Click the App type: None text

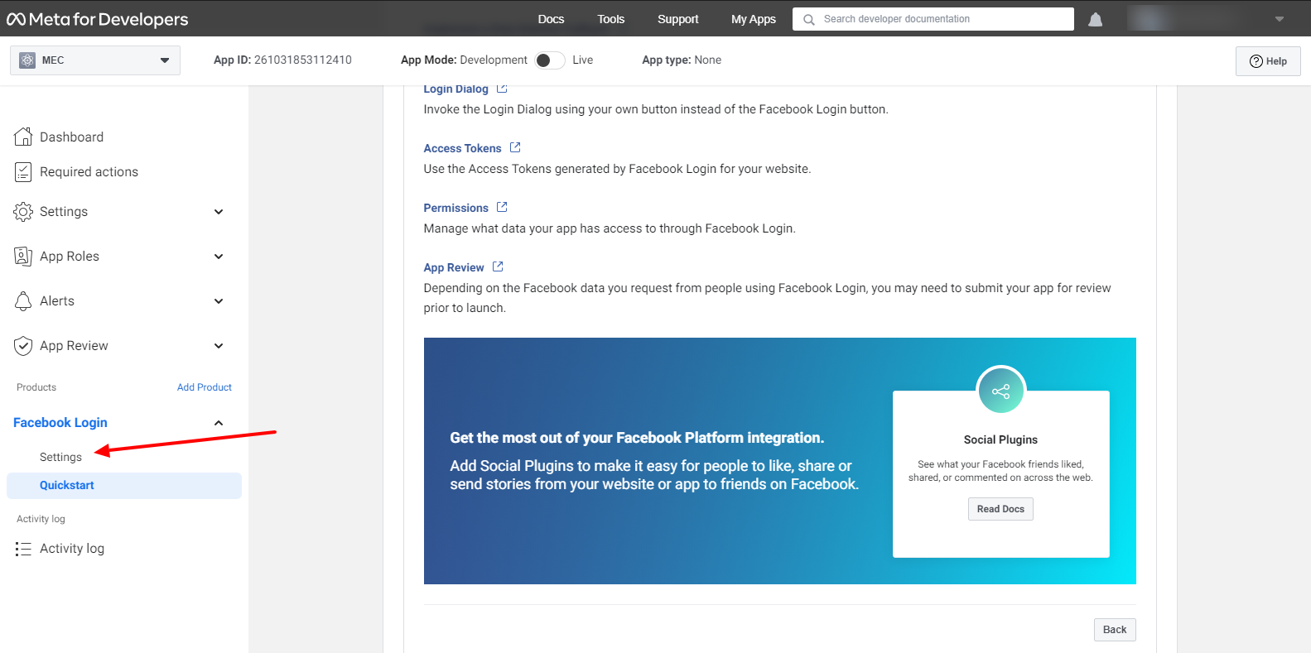pos(682,60)
